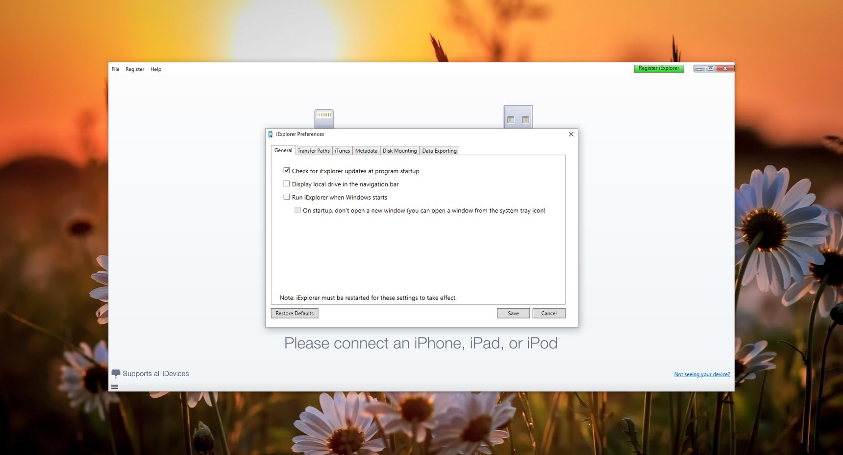This screenshot has height=455, width=843.
Task: Click the hamburger menu icon at bottom left
Action: [115, 387]
